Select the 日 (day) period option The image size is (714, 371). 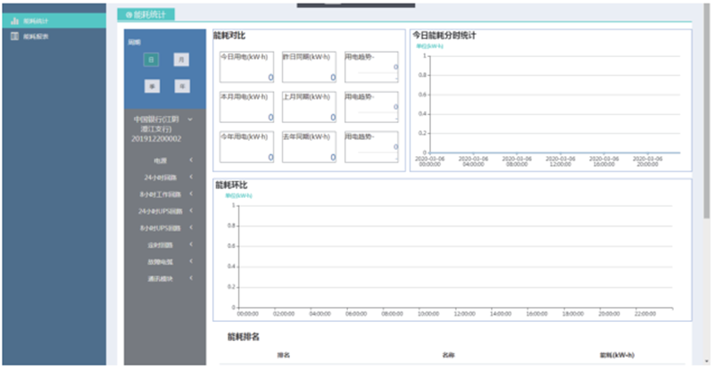(x=151, y=59)
